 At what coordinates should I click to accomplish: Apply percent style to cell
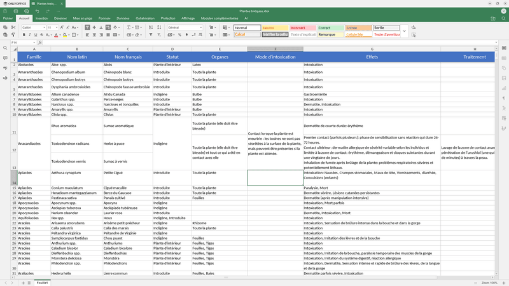[x=179, y=35]
